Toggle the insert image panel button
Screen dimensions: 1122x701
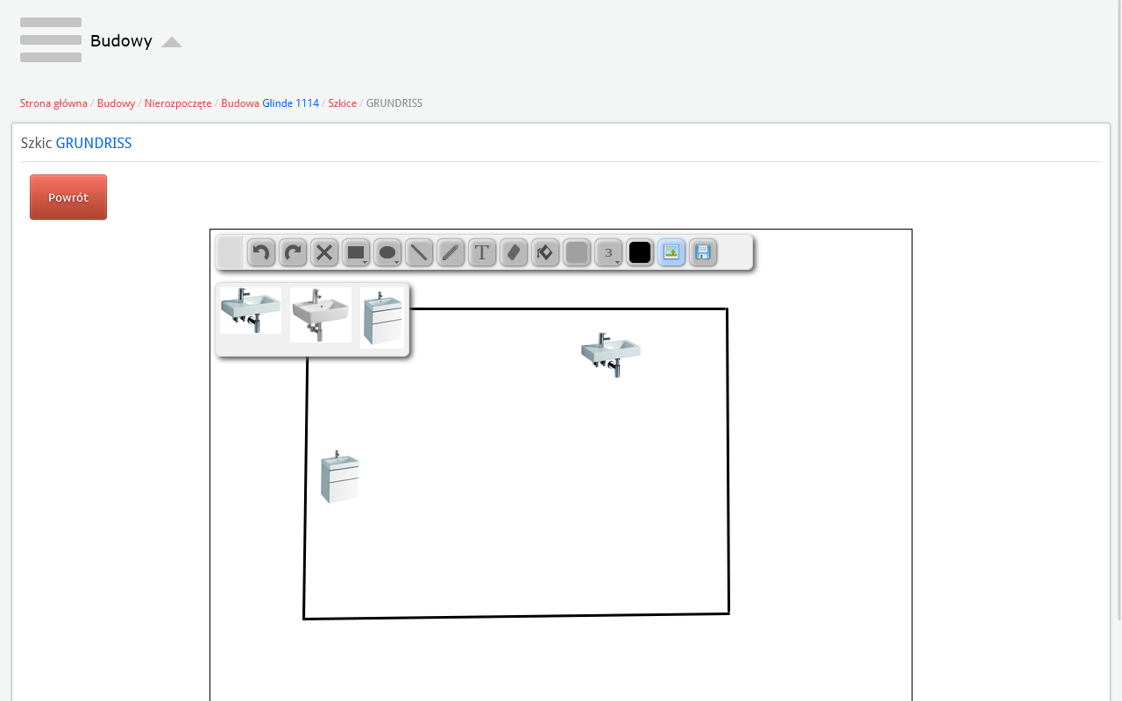tap(671, 253)
